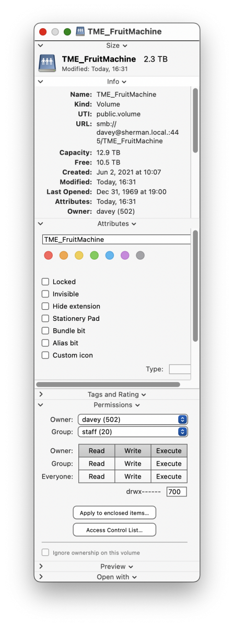The width and height of the screenshot is (234, 627).
Task: Expand the Open with section
Action: 117,577
